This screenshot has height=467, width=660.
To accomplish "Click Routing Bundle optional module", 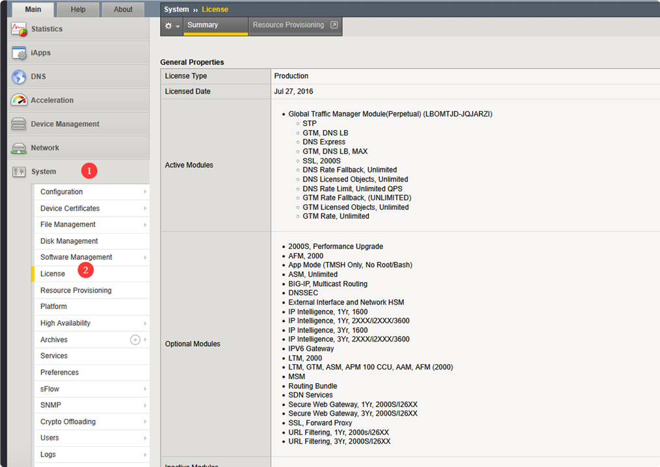I will click(x=312, y=386).
